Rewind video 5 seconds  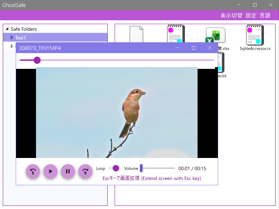[x=33, y=171]
